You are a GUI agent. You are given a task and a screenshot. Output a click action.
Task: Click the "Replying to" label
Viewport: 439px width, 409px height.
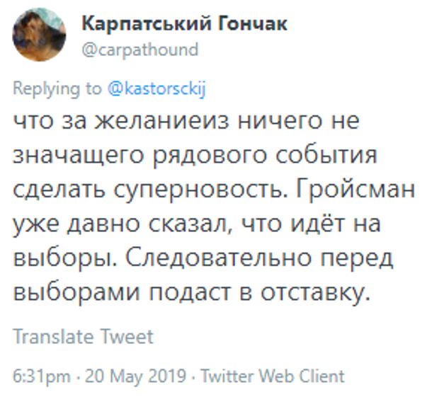coord(57,88)
